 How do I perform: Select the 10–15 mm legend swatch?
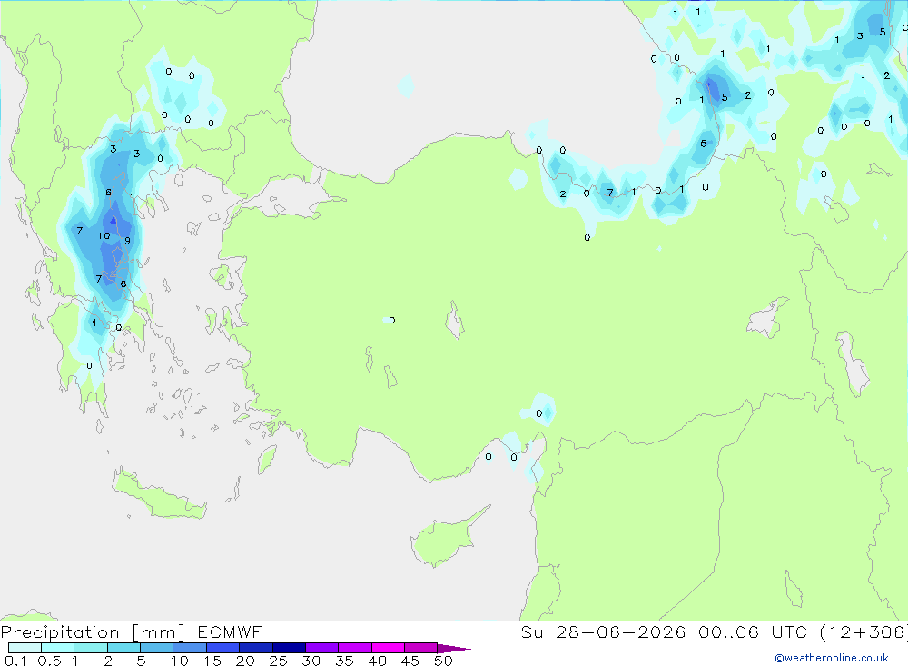point(190,648)
